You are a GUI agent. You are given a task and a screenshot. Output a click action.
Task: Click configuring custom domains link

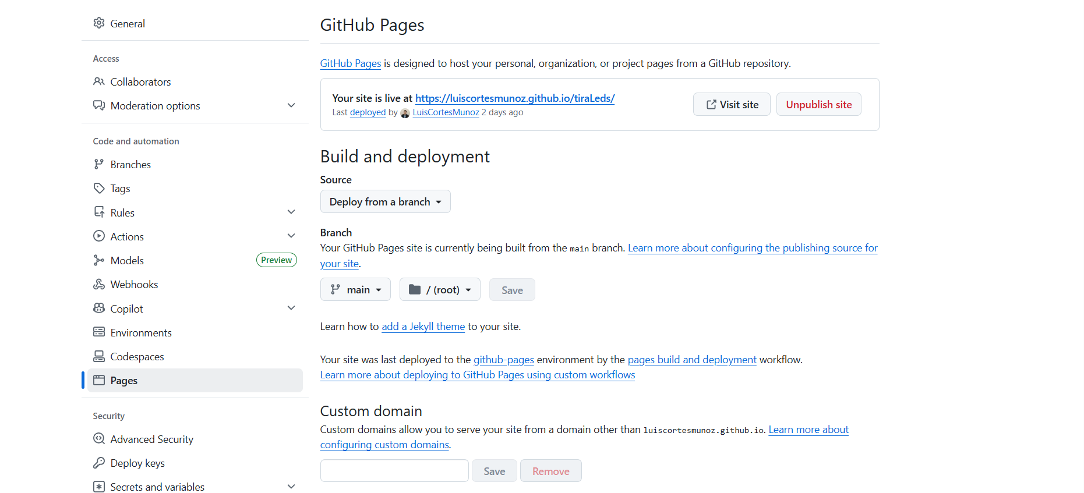(x=384, y=445)
